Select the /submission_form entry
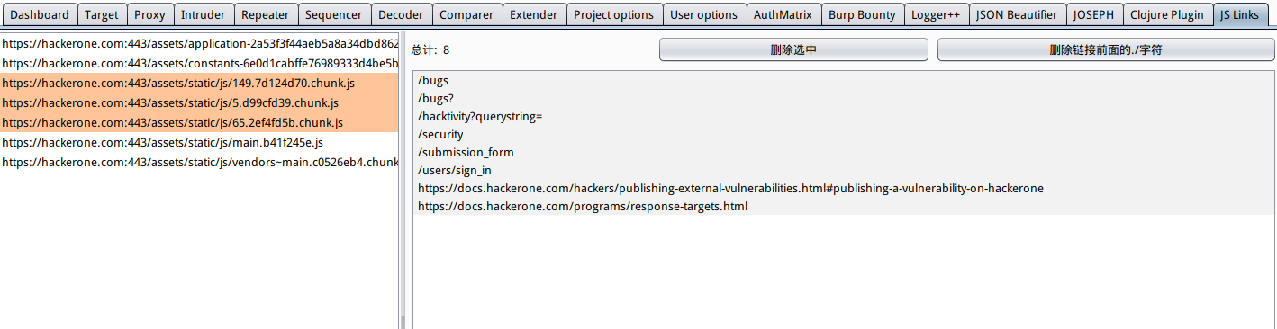Image resolution: width=1277 pixels, height=329 pixels. click(x=845, y=153)
